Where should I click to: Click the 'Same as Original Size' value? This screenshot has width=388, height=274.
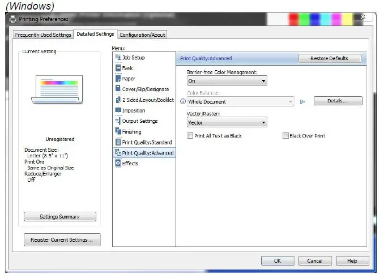coord(50,168)
